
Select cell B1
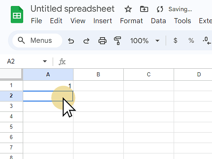coord(99,85)
